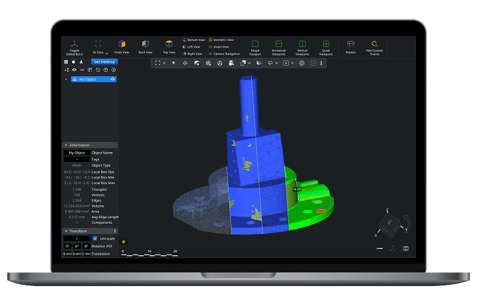Click the move-down circle arrow icon
Image resolution: width=477 pixels, height=295 pixels.
pyautogui.click(x=113, y=70)
